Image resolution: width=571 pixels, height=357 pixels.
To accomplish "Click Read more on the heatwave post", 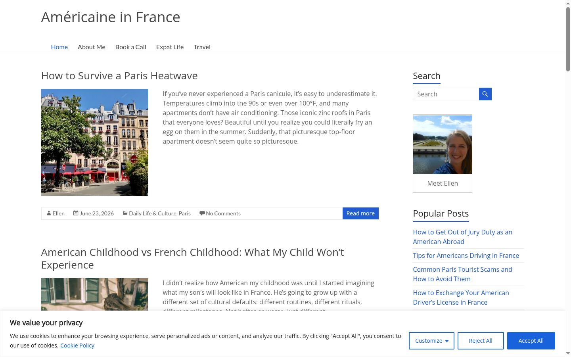I will [360, 213].
